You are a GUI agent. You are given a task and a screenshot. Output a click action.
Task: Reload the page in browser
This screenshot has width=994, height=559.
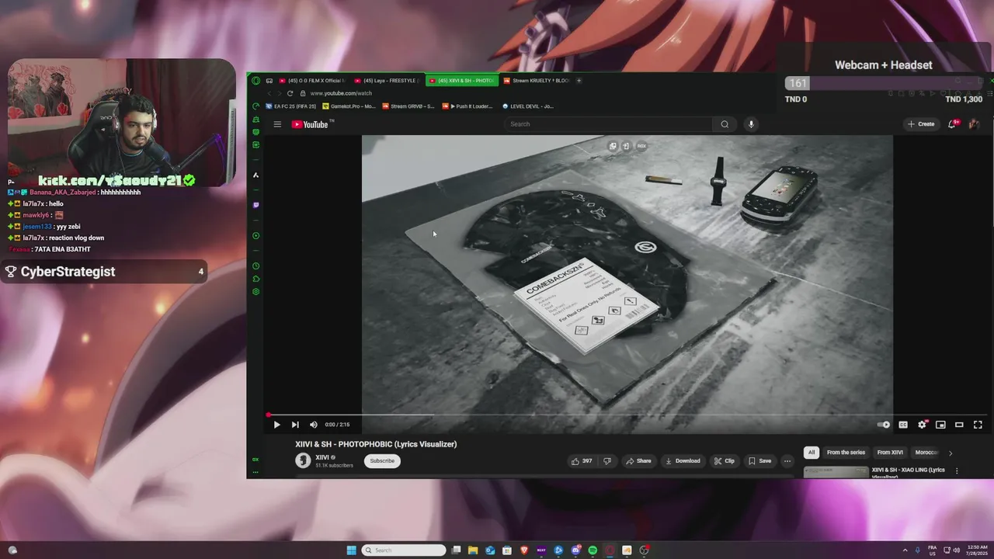pos(290,93)
